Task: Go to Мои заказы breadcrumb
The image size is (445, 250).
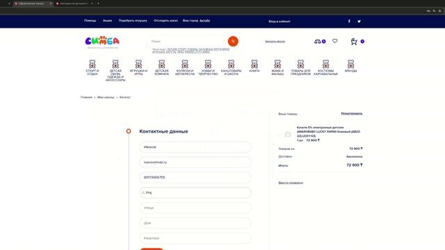Action: point(106,97)
